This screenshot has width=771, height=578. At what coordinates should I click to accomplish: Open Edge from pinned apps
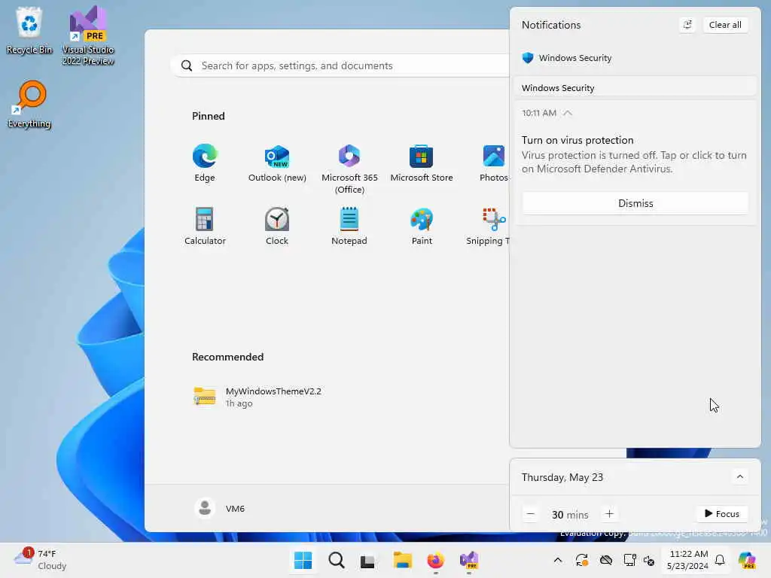click(x=205, y=163)
